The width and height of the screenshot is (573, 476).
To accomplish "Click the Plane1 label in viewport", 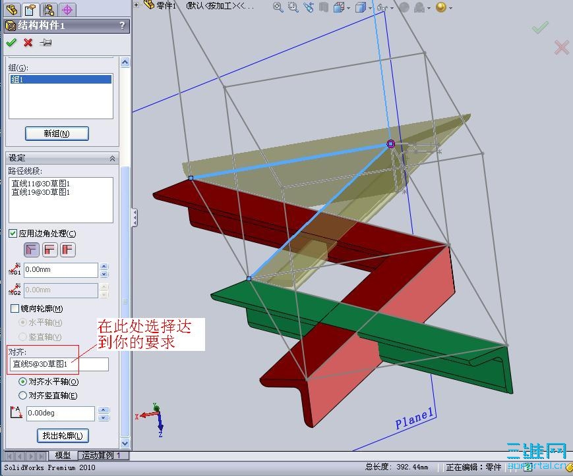I will pyautogui.click(x=414, y=418).
